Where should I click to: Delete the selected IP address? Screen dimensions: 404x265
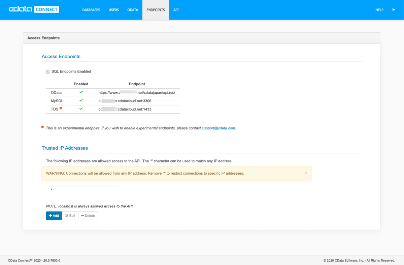(x=88, y=216)
